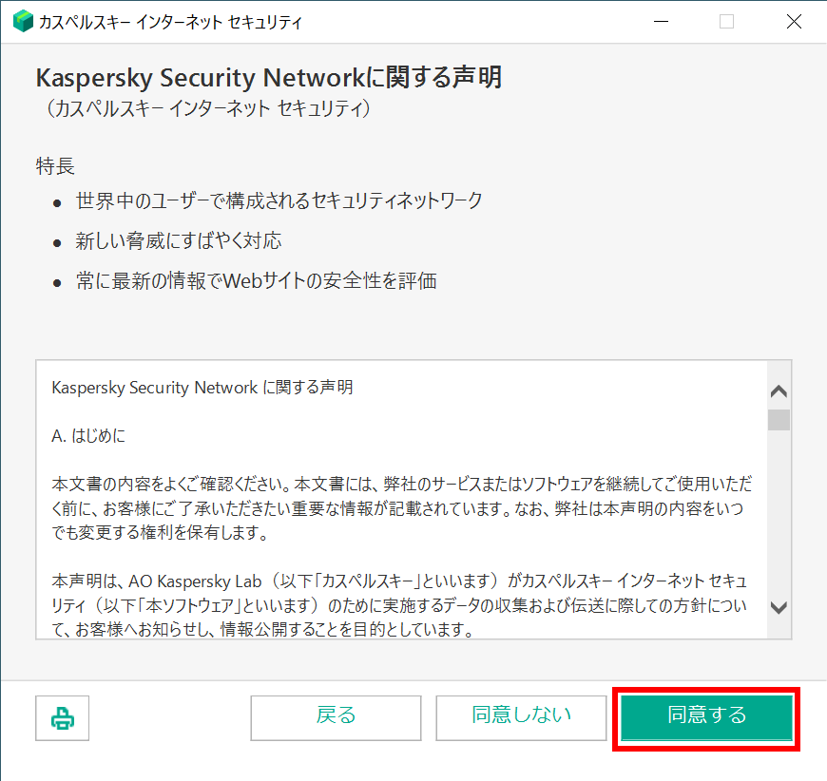This screenshot has height=781, width=827.
Task: Click the scrollbar thumb in the statement box
Action: click(779, 420)
